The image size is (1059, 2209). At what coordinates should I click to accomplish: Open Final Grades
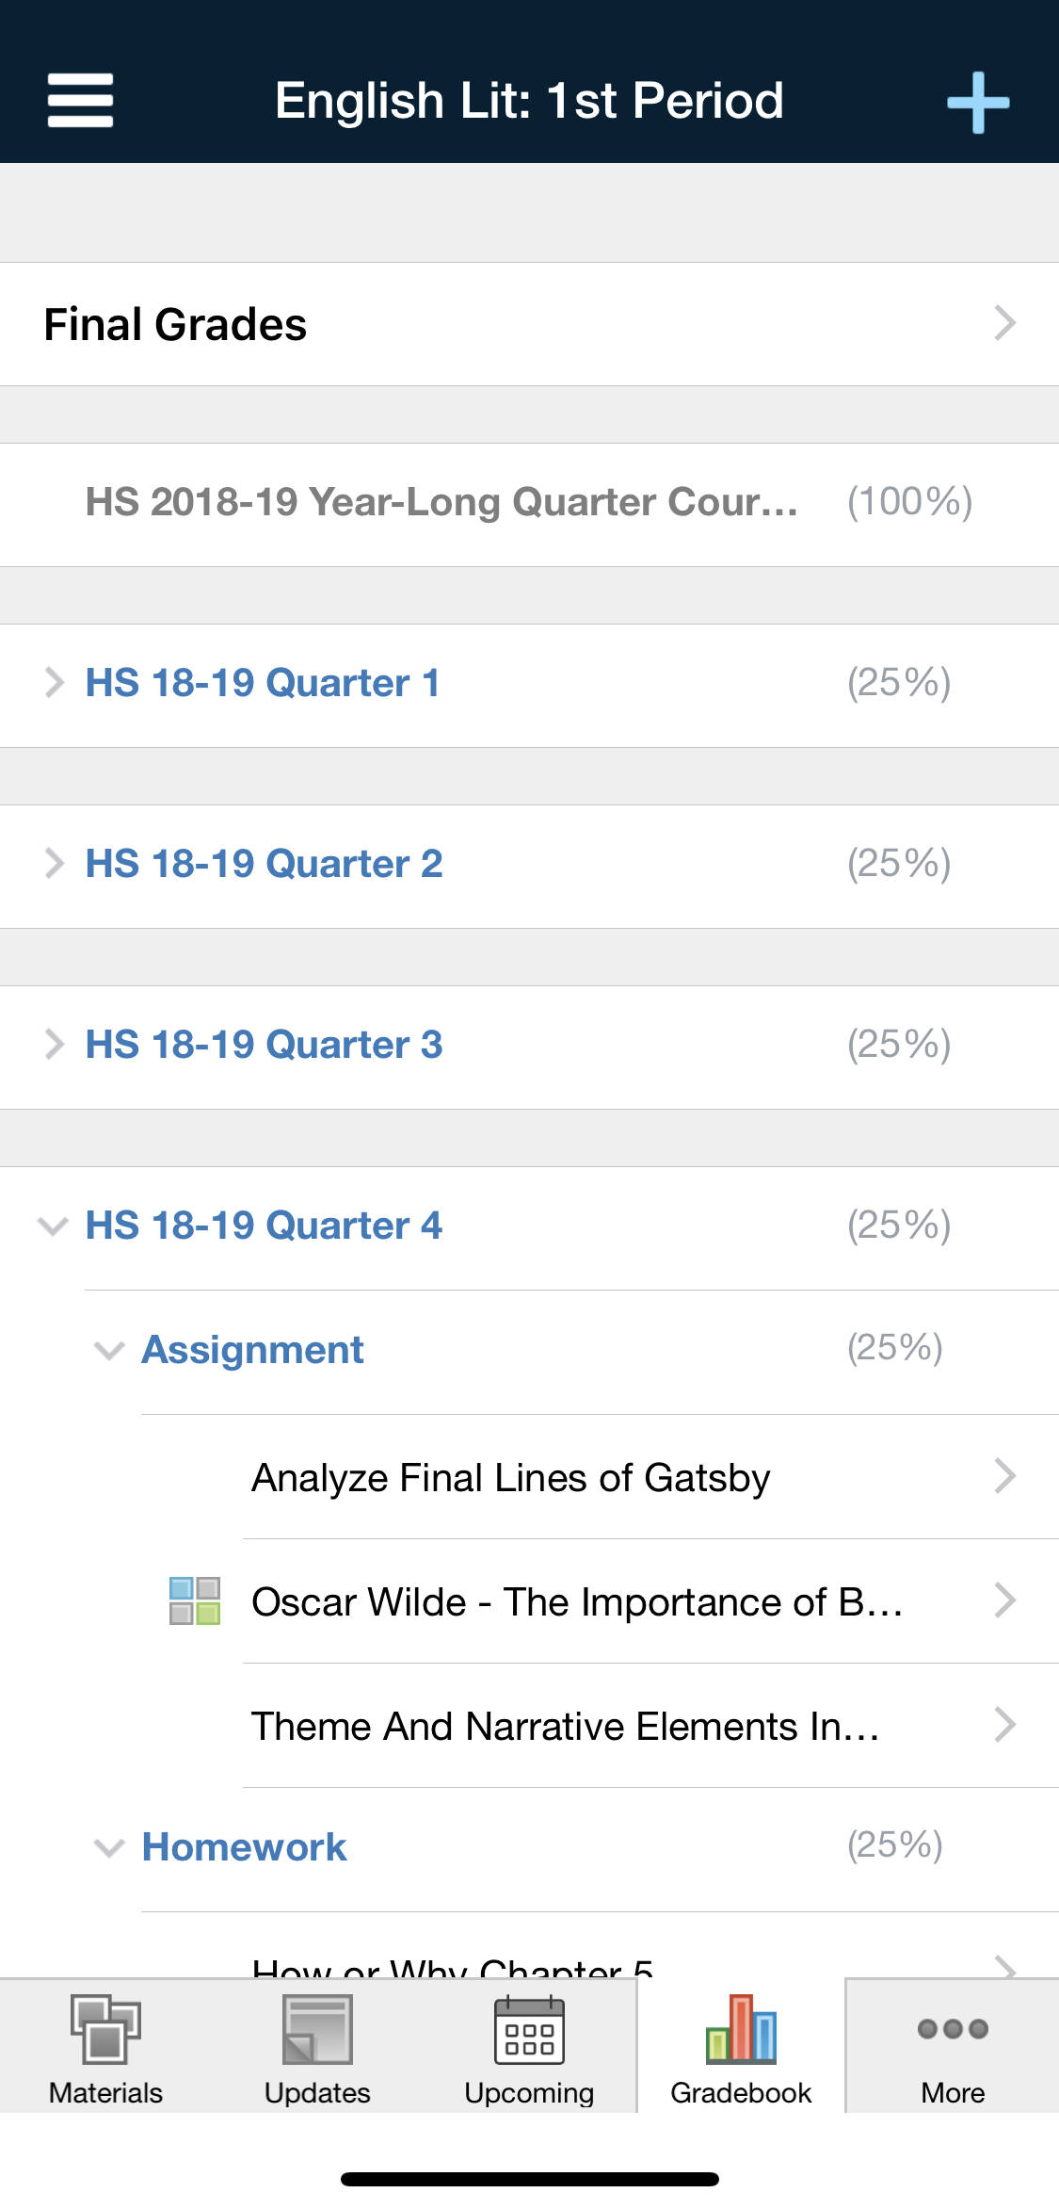[529, 324]
